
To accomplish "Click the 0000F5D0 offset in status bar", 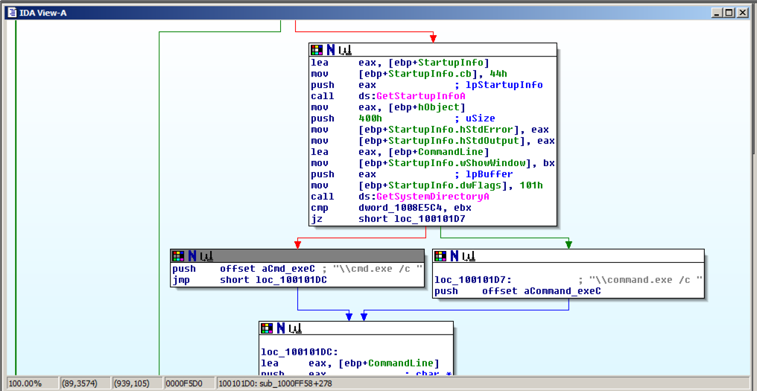I will (x=189, y=384).
